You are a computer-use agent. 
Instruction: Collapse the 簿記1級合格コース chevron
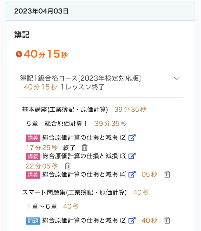coord(177,79)
